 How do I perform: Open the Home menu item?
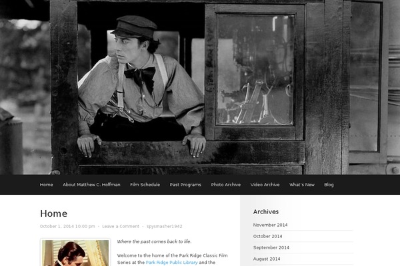pyautogui.click(x=46, y=185)
